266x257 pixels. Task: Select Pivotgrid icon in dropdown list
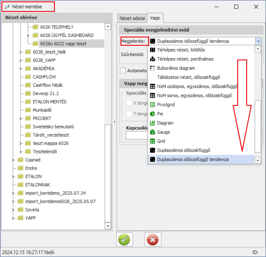coord(153,105)
